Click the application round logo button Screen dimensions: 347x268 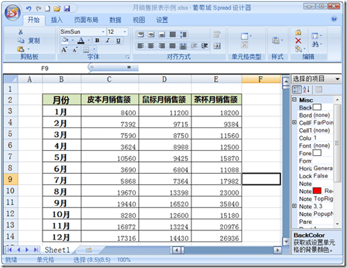tap(12, 12)
